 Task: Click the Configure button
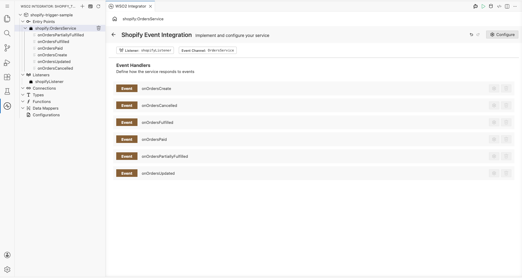pos(502,35)
